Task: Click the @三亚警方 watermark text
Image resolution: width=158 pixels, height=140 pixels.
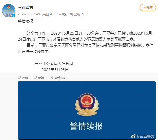Action: [x=145, y=136]
